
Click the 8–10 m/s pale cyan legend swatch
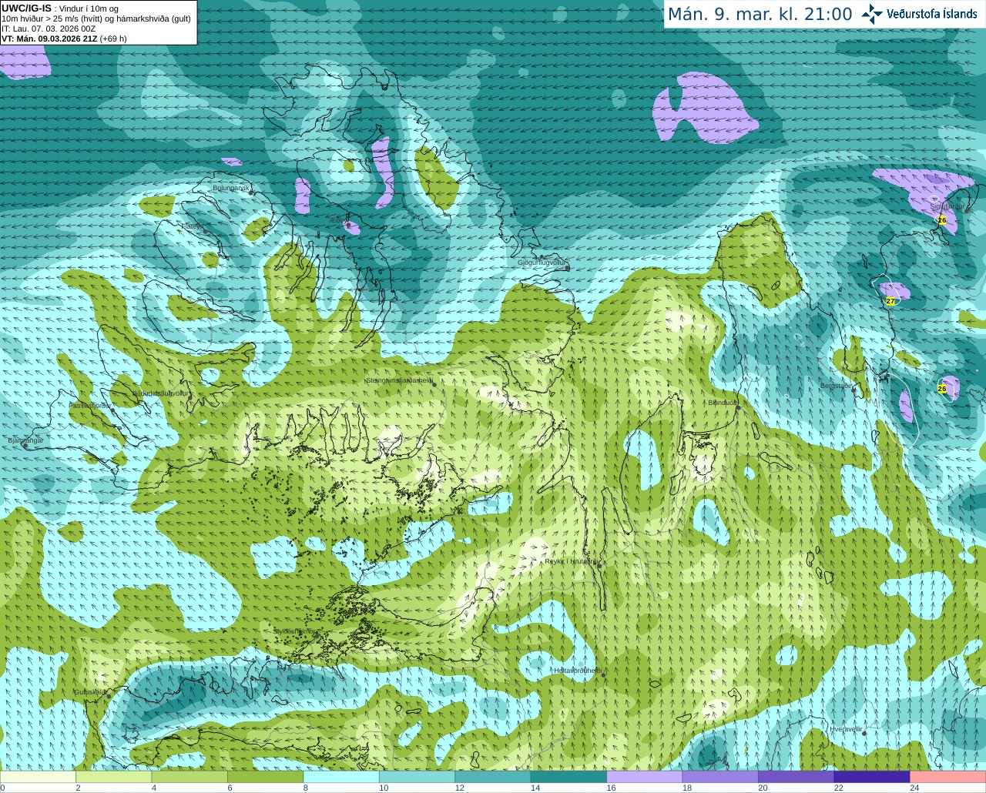tap(341, 777)
